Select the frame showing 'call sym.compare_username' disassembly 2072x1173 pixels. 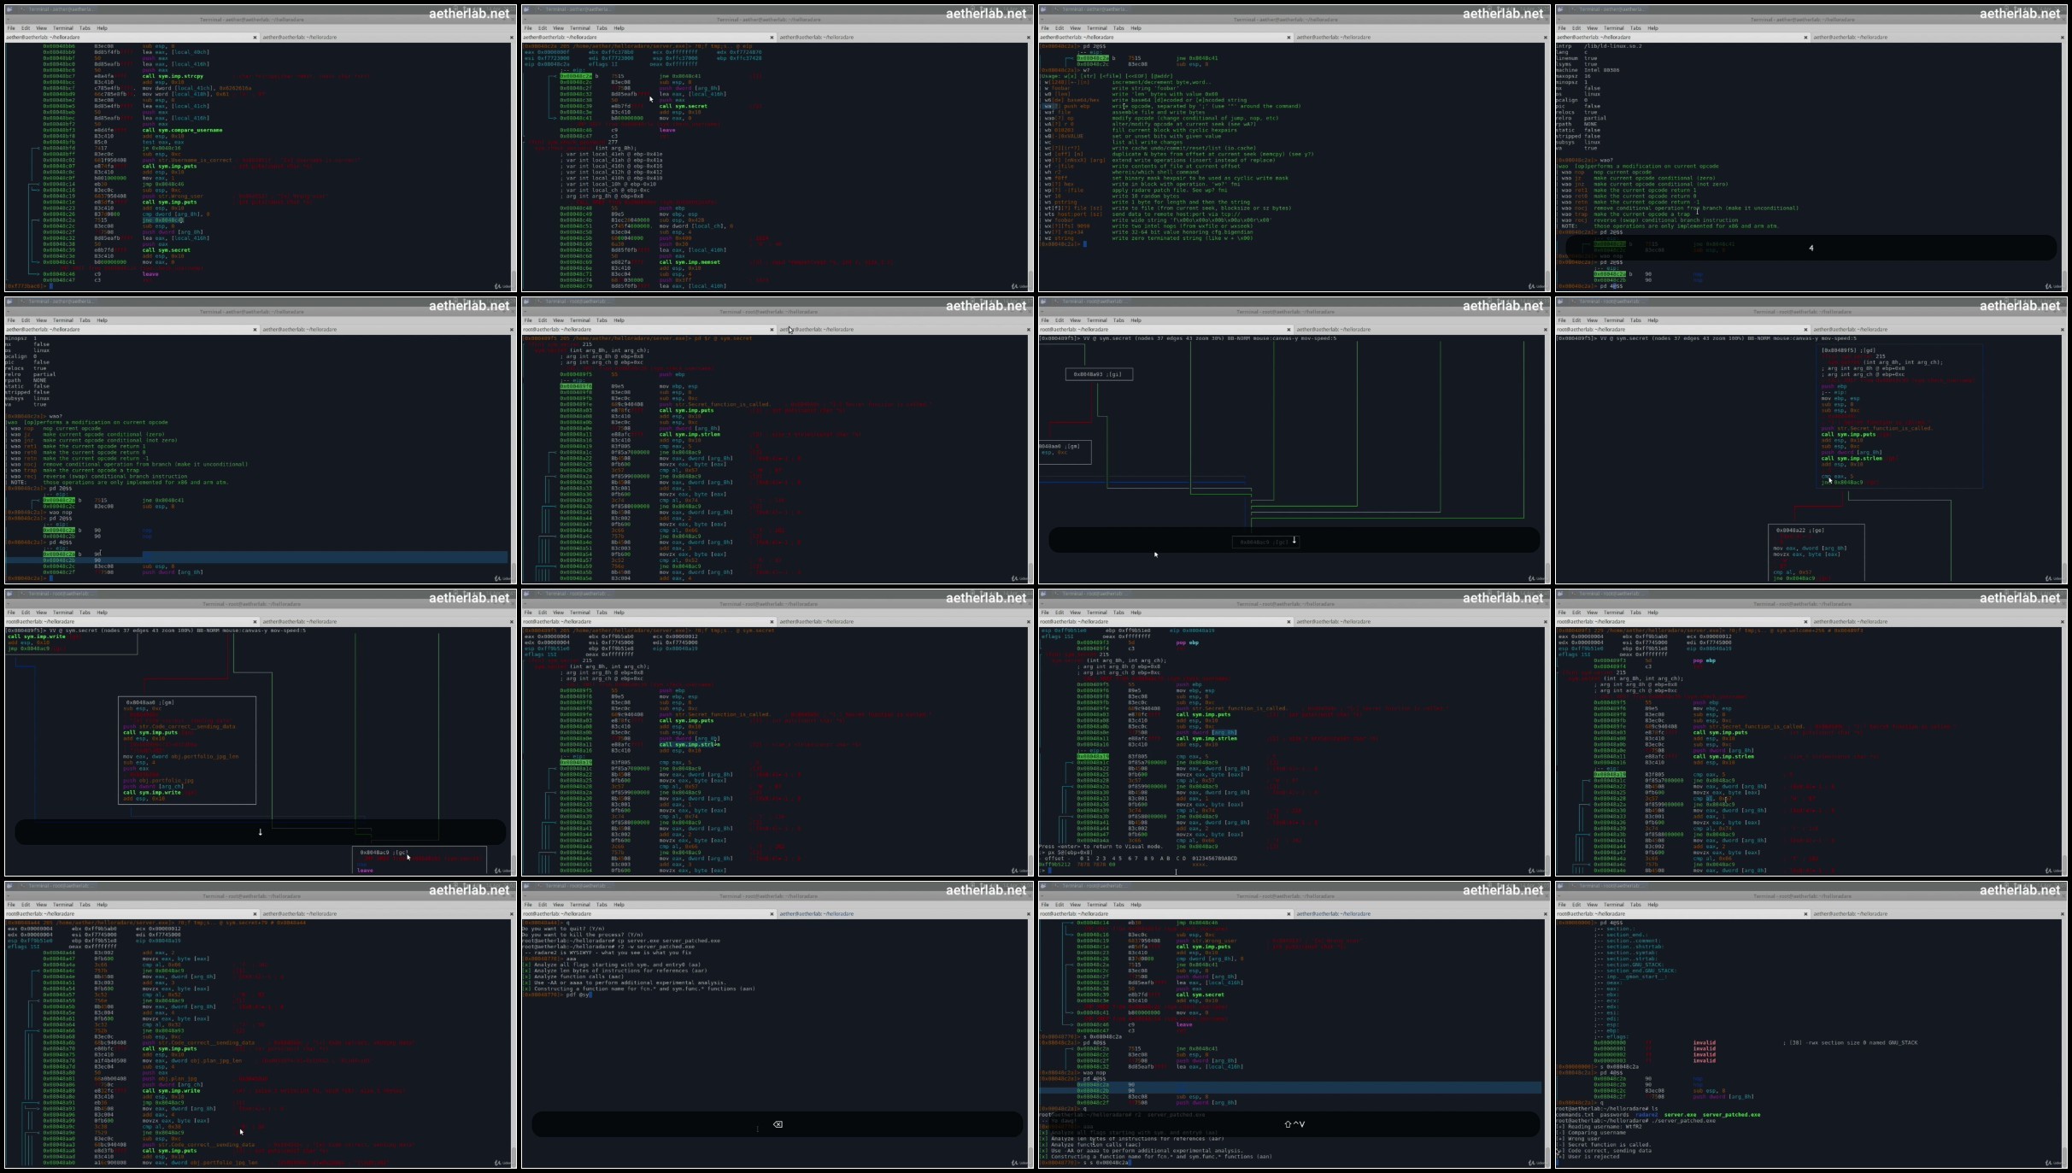point(261,149)
